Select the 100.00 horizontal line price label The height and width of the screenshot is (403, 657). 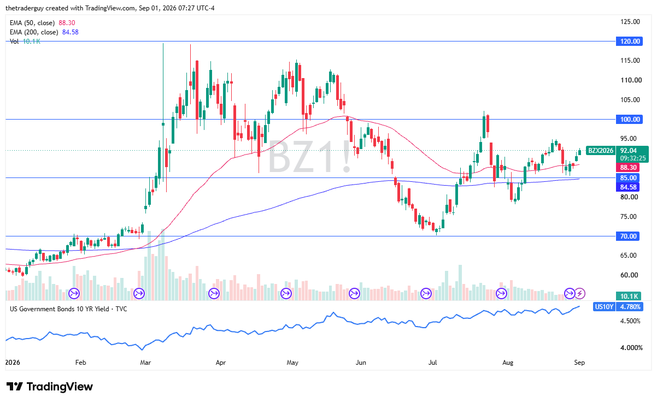click(x=630, y=119)
